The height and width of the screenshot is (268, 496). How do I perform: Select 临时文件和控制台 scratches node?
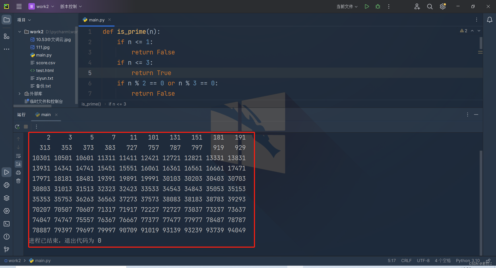43,101
